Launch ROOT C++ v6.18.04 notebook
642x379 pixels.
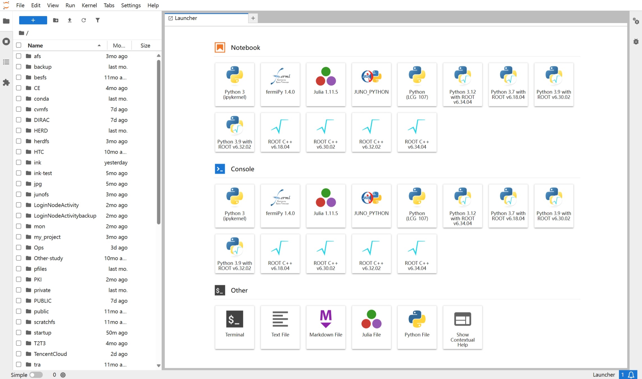pos(280,133)
